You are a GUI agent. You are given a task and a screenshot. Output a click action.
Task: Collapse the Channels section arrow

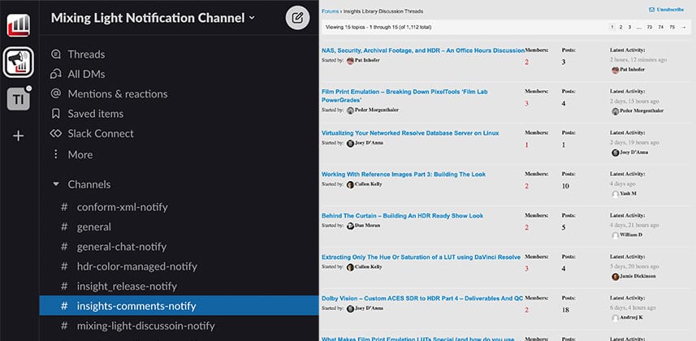coord(56,183)
